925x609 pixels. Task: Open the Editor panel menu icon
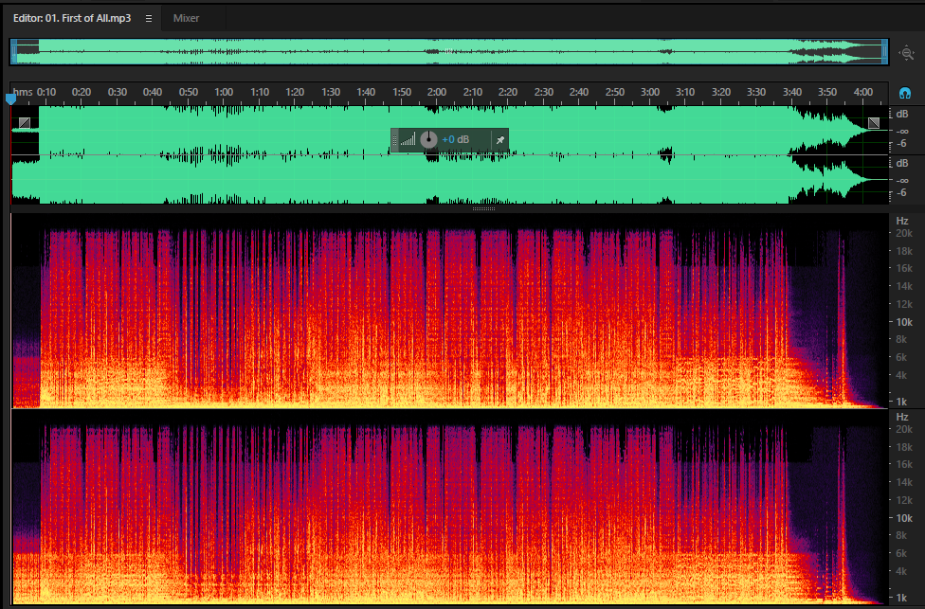[149, 18]
